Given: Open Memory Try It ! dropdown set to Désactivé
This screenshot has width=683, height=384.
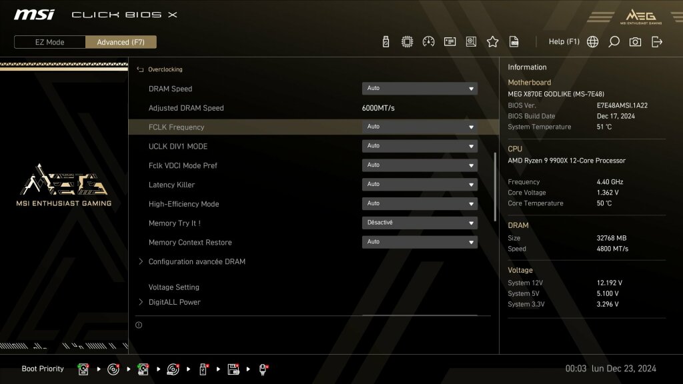Looking at the screenshot, I should point(420,223).
